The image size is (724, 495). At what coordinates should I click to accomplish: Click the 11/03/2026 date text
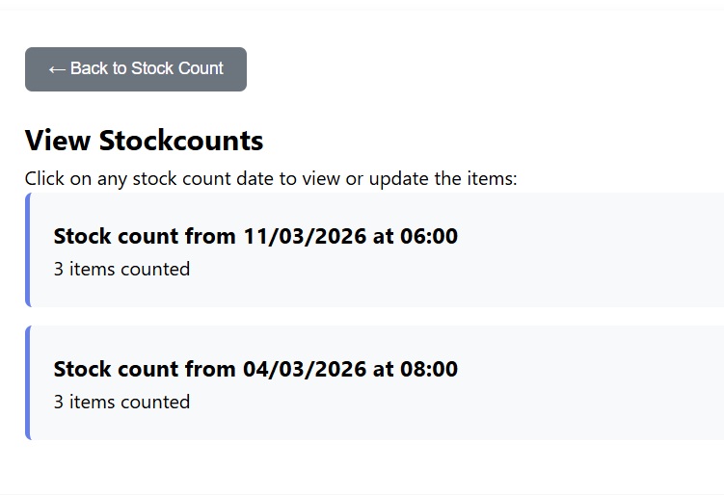coord(304,236)
